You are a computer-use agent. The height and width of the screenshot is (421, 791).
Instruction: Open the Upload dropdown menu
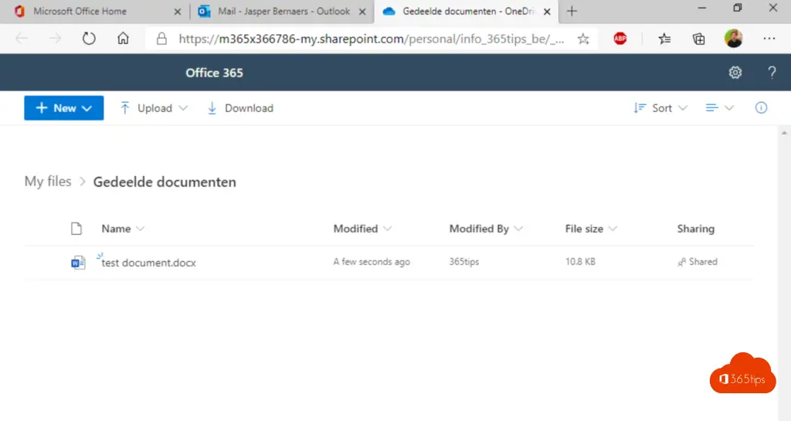point(154,108)
